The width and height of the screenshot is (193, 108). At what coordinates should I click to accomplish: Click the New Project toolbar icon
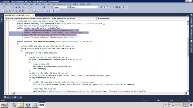[4, 7]
